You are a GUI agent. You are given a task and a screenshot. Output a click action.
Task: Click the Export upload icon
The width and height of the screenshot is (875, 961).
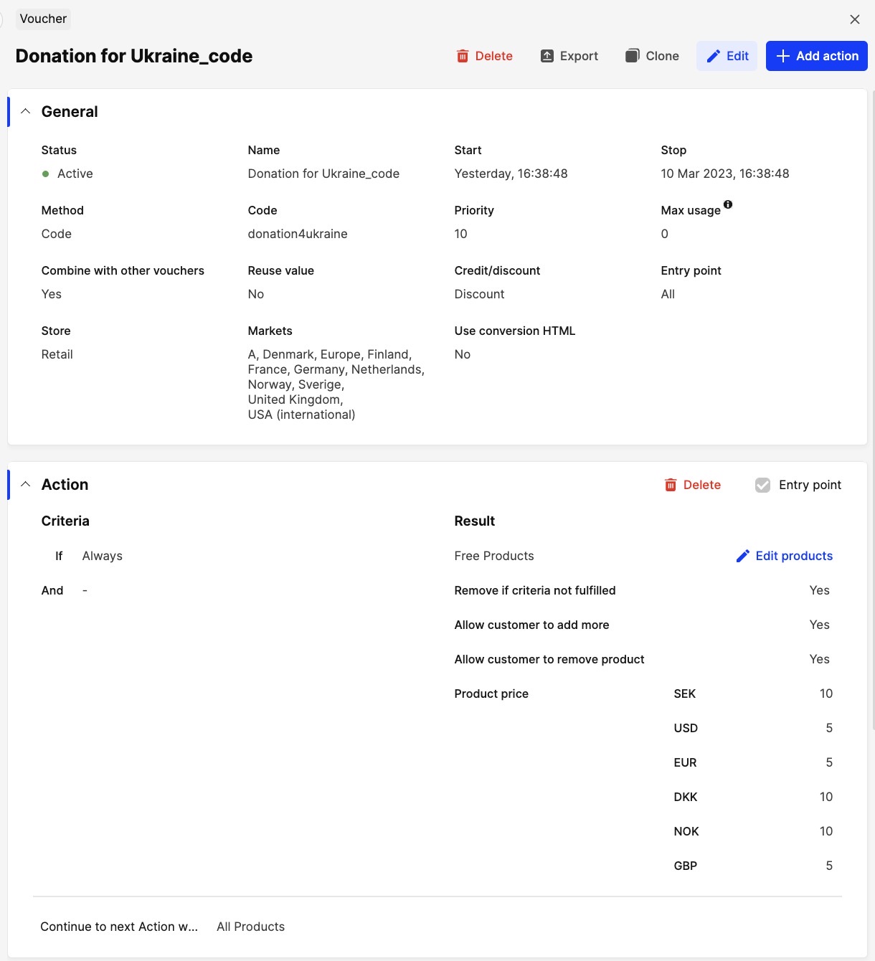pyautogui.click(x=547, y=56)
